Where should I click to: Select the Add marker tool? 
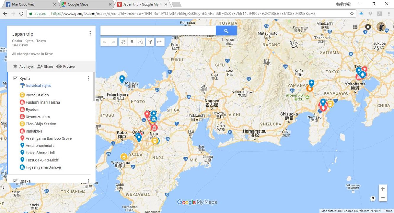pyautogui.click(x=132, y=42)
